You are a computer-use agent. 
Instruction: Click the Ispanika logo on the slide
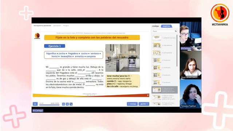tap(37, 36)
